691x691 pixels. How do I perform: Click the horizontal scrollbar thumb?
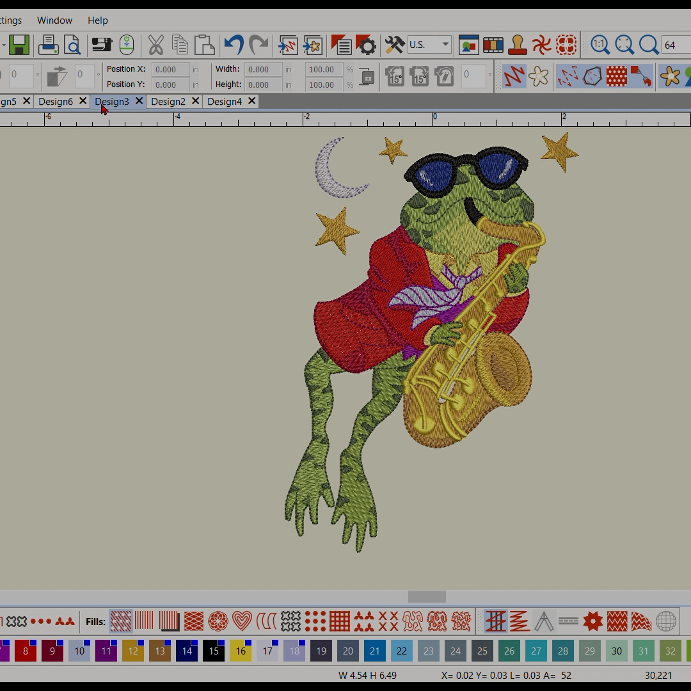coord(427,596)
